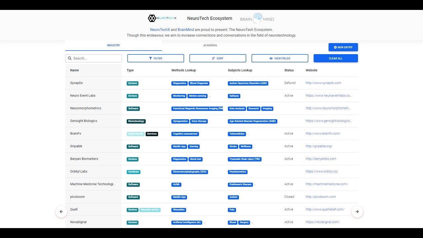Select the Neuro Event Labs name
The height and width of the screenshot is (238, 423).
coord(83,96)
